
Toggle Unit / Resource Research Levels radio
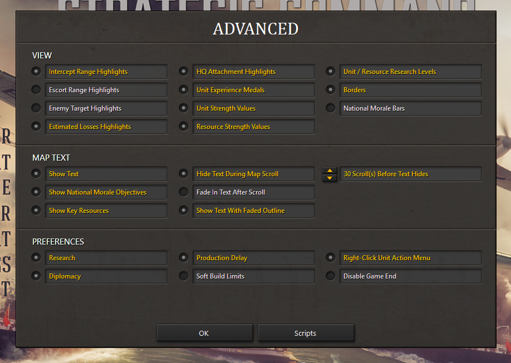pos(331,71)
